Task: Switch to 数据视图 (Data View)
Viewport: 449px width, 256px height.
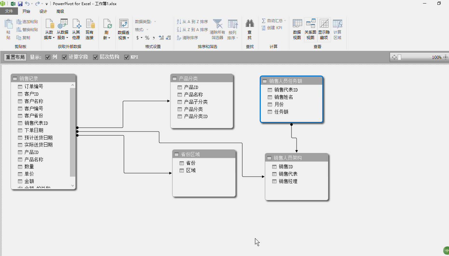Action: click(x=297, y=29)
